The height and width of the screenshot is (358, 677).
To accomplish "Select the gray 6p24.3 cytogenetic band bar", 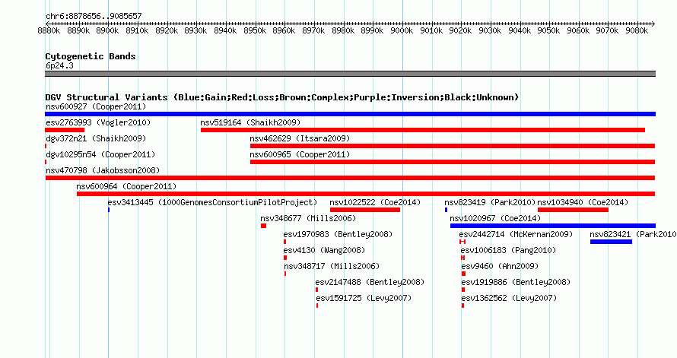I will pyautogui.click(x=350, y=74).
